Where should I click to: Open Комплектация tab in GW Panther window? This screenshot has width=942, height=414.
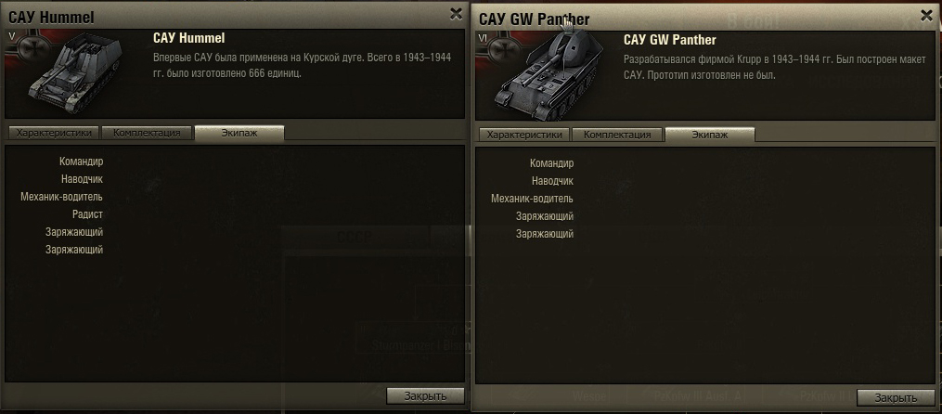coord(617,135)
